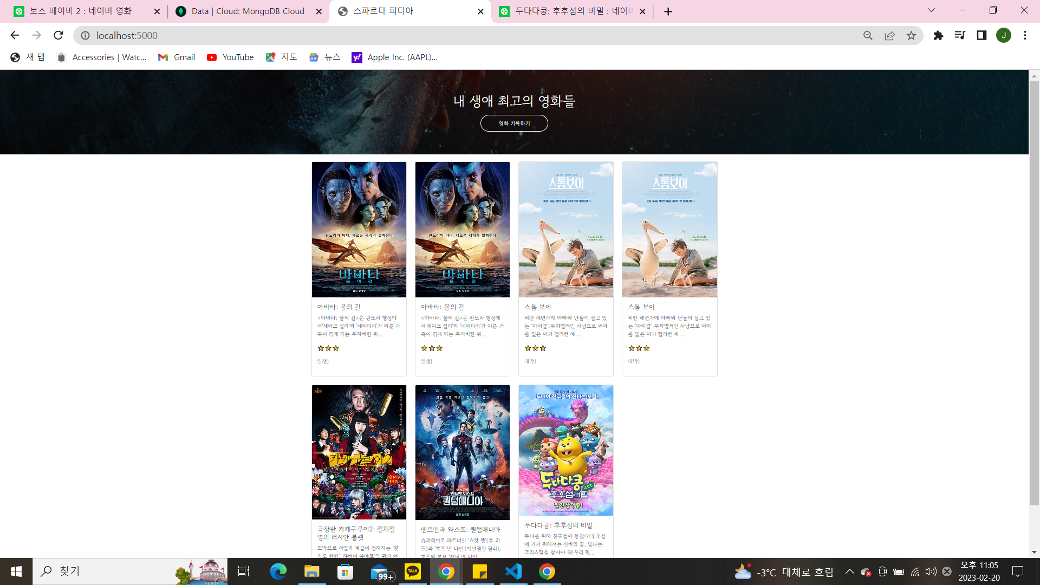Screen dimensions: 1040x585
Task: Click taskbar search box 찾기
Action: coord(130,571)
